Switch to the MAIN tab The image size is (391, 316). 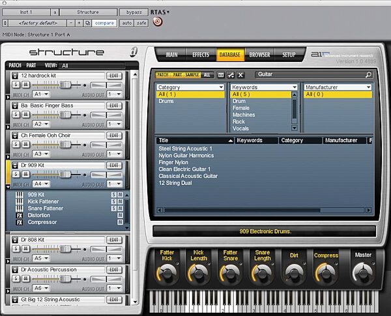point(172,55)
